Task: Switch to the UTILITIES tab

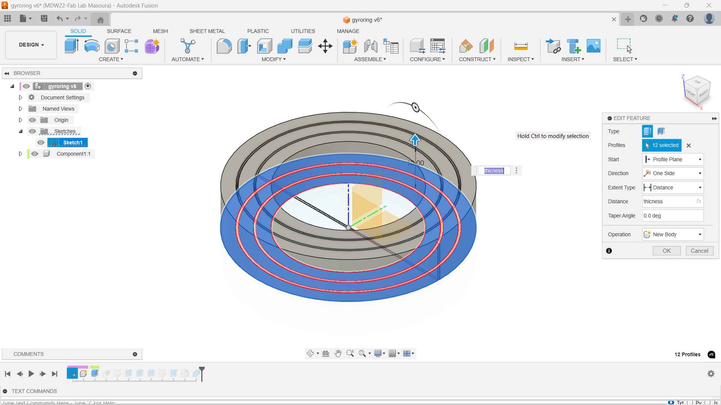Action: coord(303,31)
